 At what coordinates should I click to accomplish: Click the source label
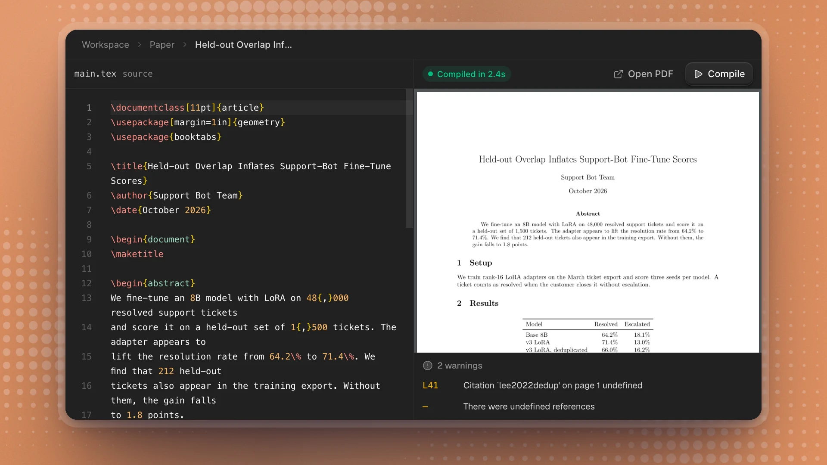tap(137, 74)
